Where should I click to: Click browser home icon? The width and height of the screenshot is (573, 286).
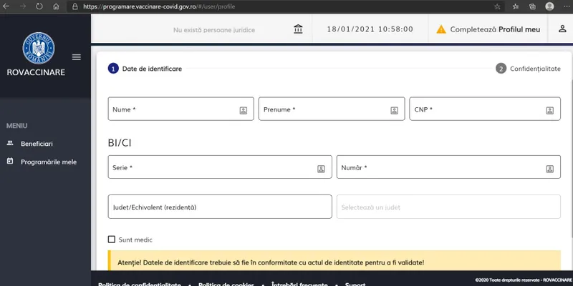56,6
